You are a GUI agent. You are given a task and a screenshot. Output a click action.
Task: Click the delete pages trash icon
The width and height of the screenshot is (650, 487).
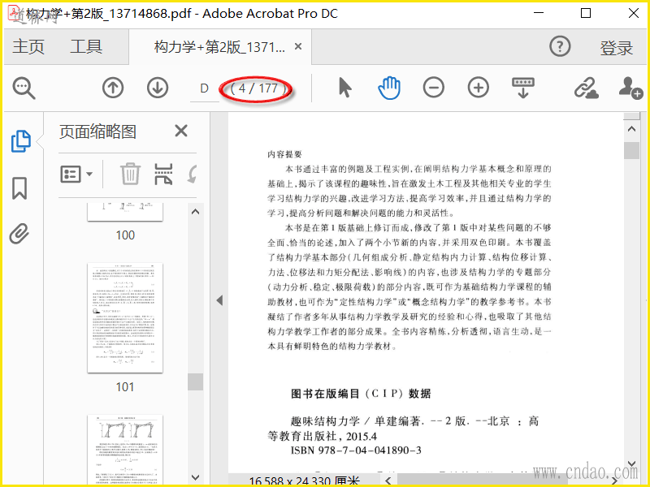[130, 174]
